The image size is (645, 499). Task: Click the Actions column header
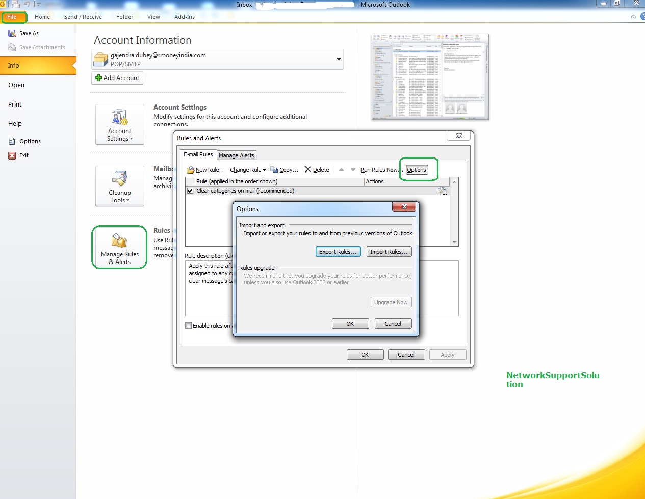click(x=407, y=181)
